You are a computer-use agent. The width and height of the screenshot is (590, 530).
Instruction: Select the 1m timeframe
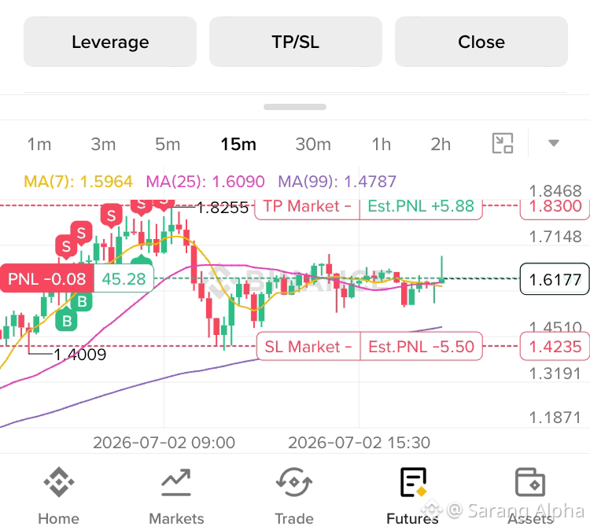coord(39,144)
